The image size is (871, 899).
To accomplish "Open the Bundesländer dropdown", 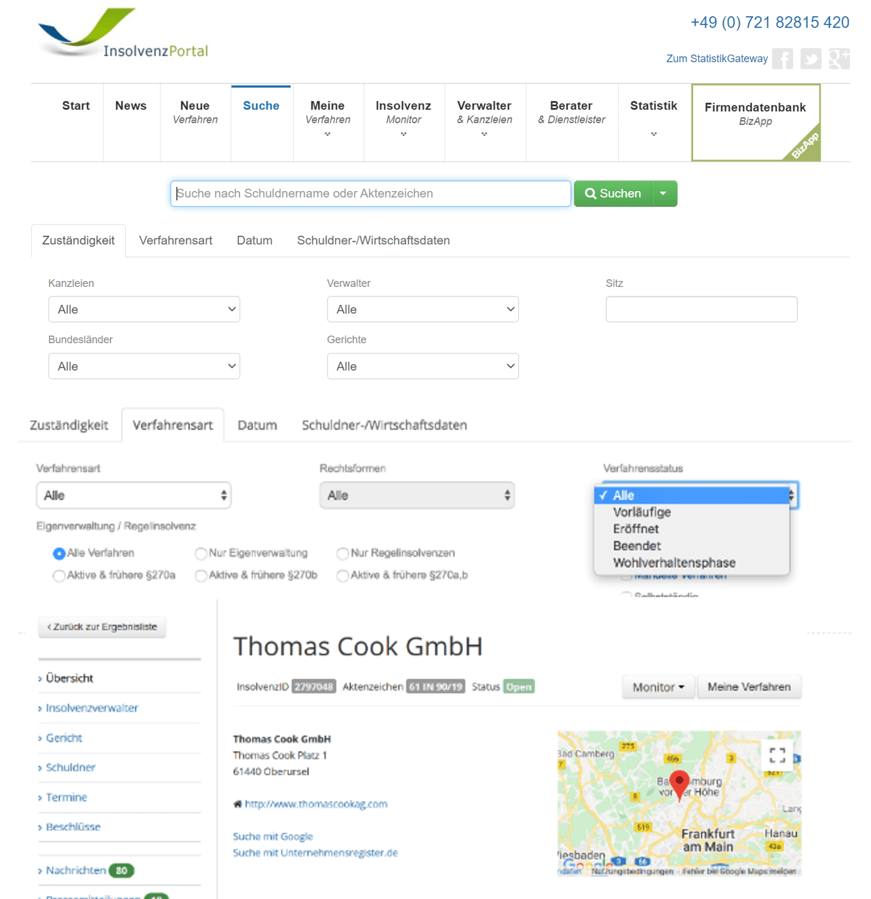I will click(144, 366).
